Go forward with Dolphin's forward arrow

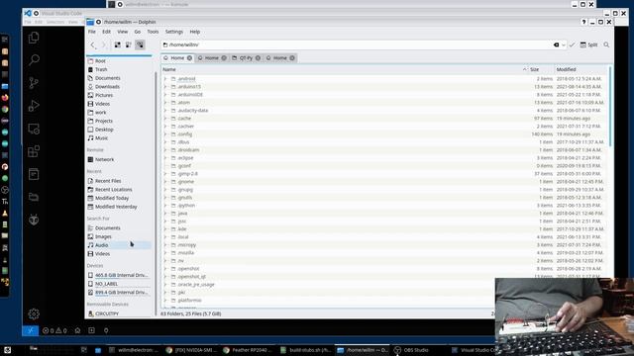coord(104,44)
